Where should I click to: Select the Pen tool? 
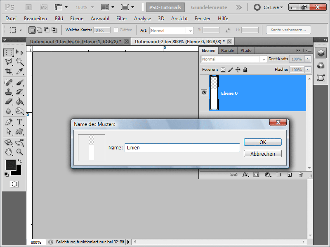(9, 122)
